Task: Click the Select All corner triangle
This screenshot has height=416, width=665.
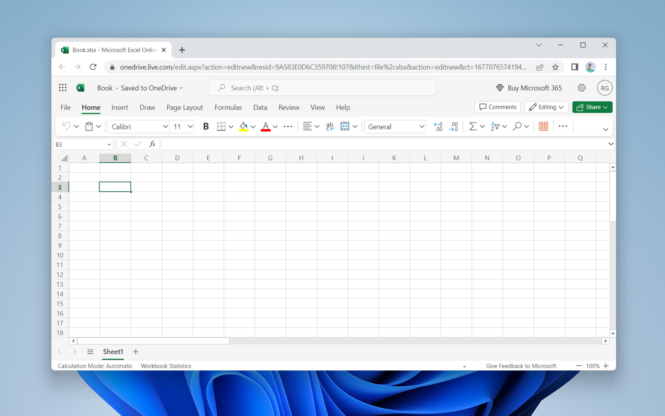Action: click(64, 158)
